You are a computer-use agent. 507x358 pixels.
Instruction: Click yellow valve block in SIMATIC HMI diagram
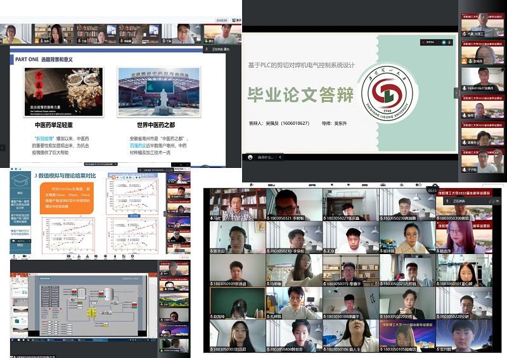tap(91, 313)
